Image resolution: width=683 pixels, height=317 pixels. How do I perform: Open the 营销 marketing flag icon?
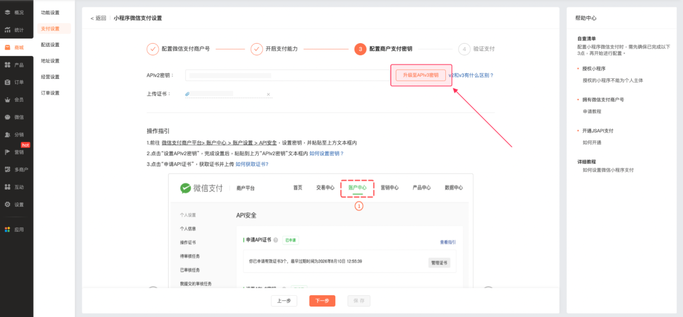point(7,152)
